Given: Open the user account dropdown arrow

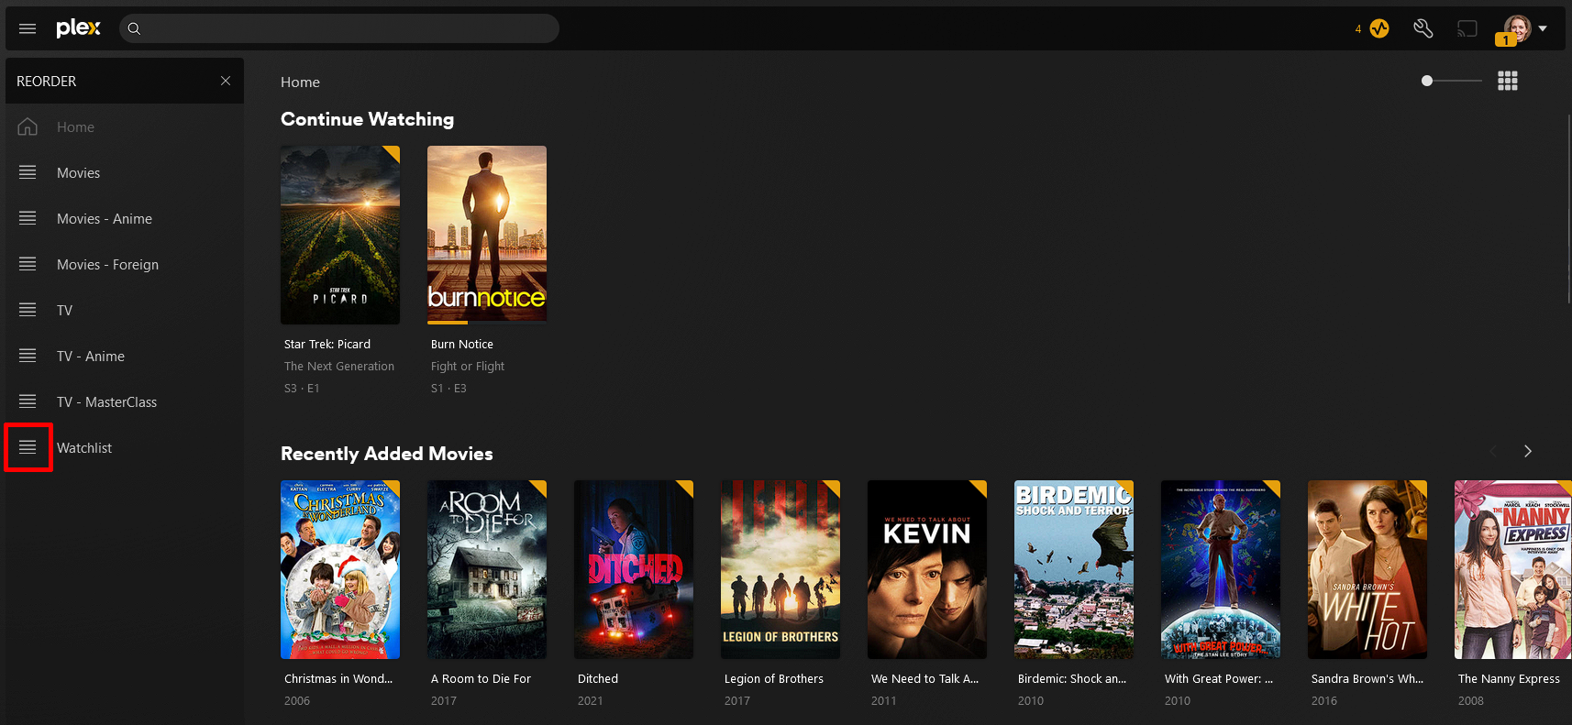Looking at the screenshot, I should pyautogui.click(x=1543, y=28).
